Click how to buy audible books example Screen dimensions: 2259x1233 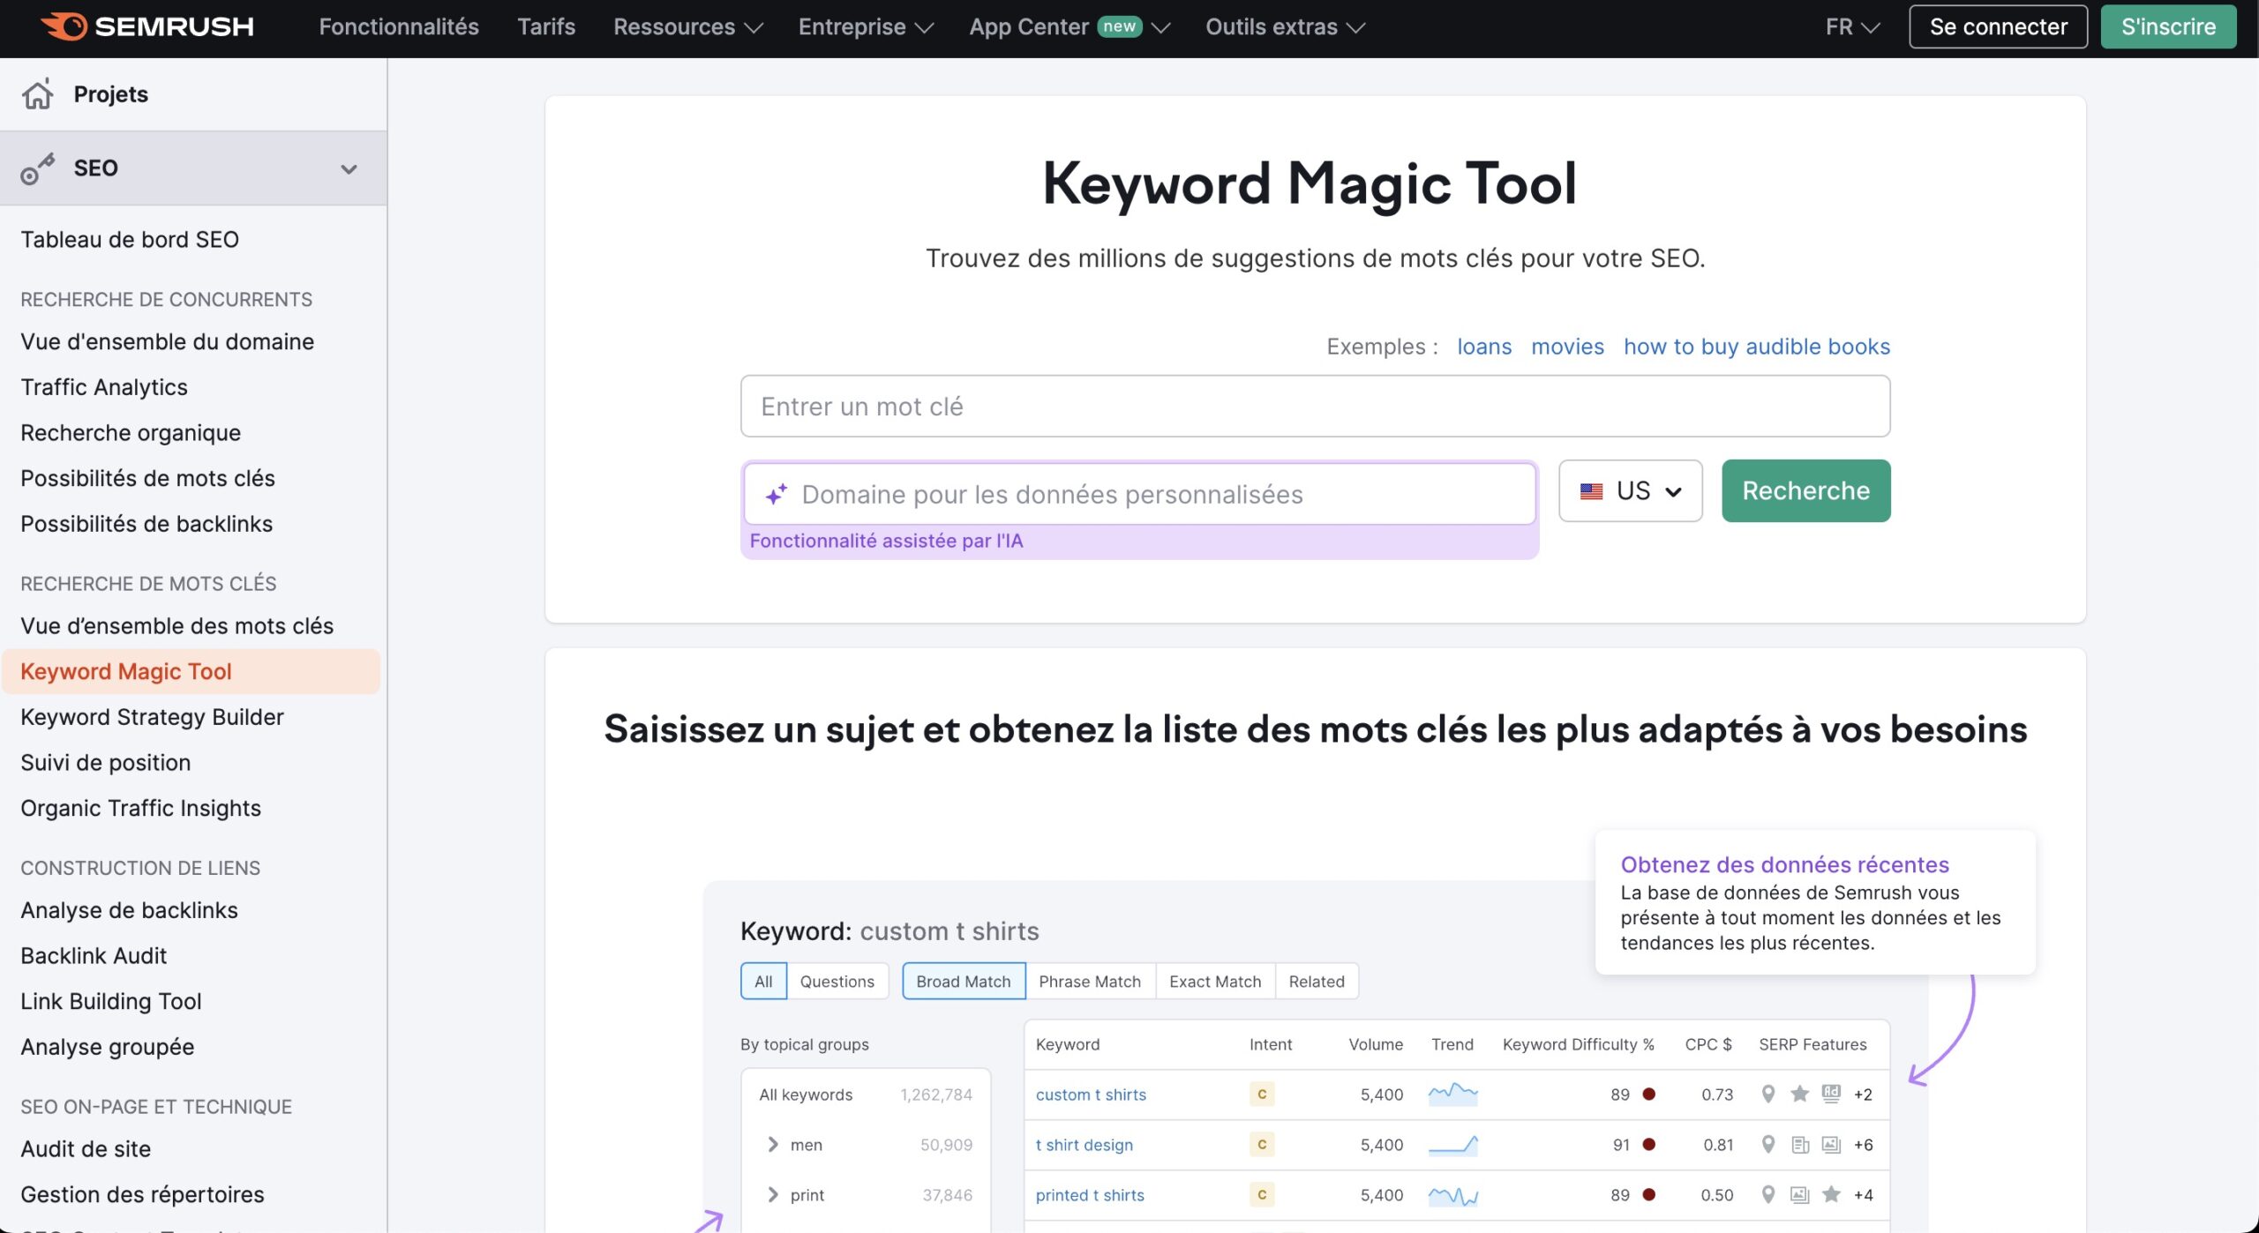tap(1757, 347)
